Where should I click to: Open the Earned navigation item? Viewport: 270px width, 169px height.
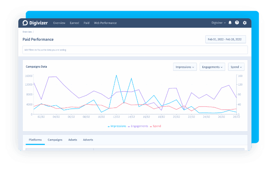pos(75,23)
